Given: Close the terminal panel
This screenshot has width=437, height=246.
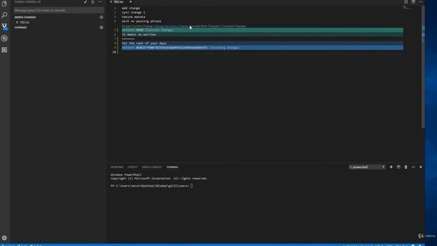Looking at the screenshot, I should coord(421,167).
